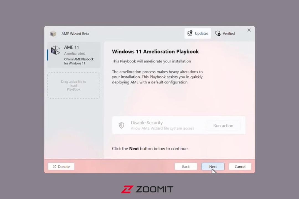The image size is (299, 199).
Task: Click the drag .apbx file drop zone
Action: (74, 85)
